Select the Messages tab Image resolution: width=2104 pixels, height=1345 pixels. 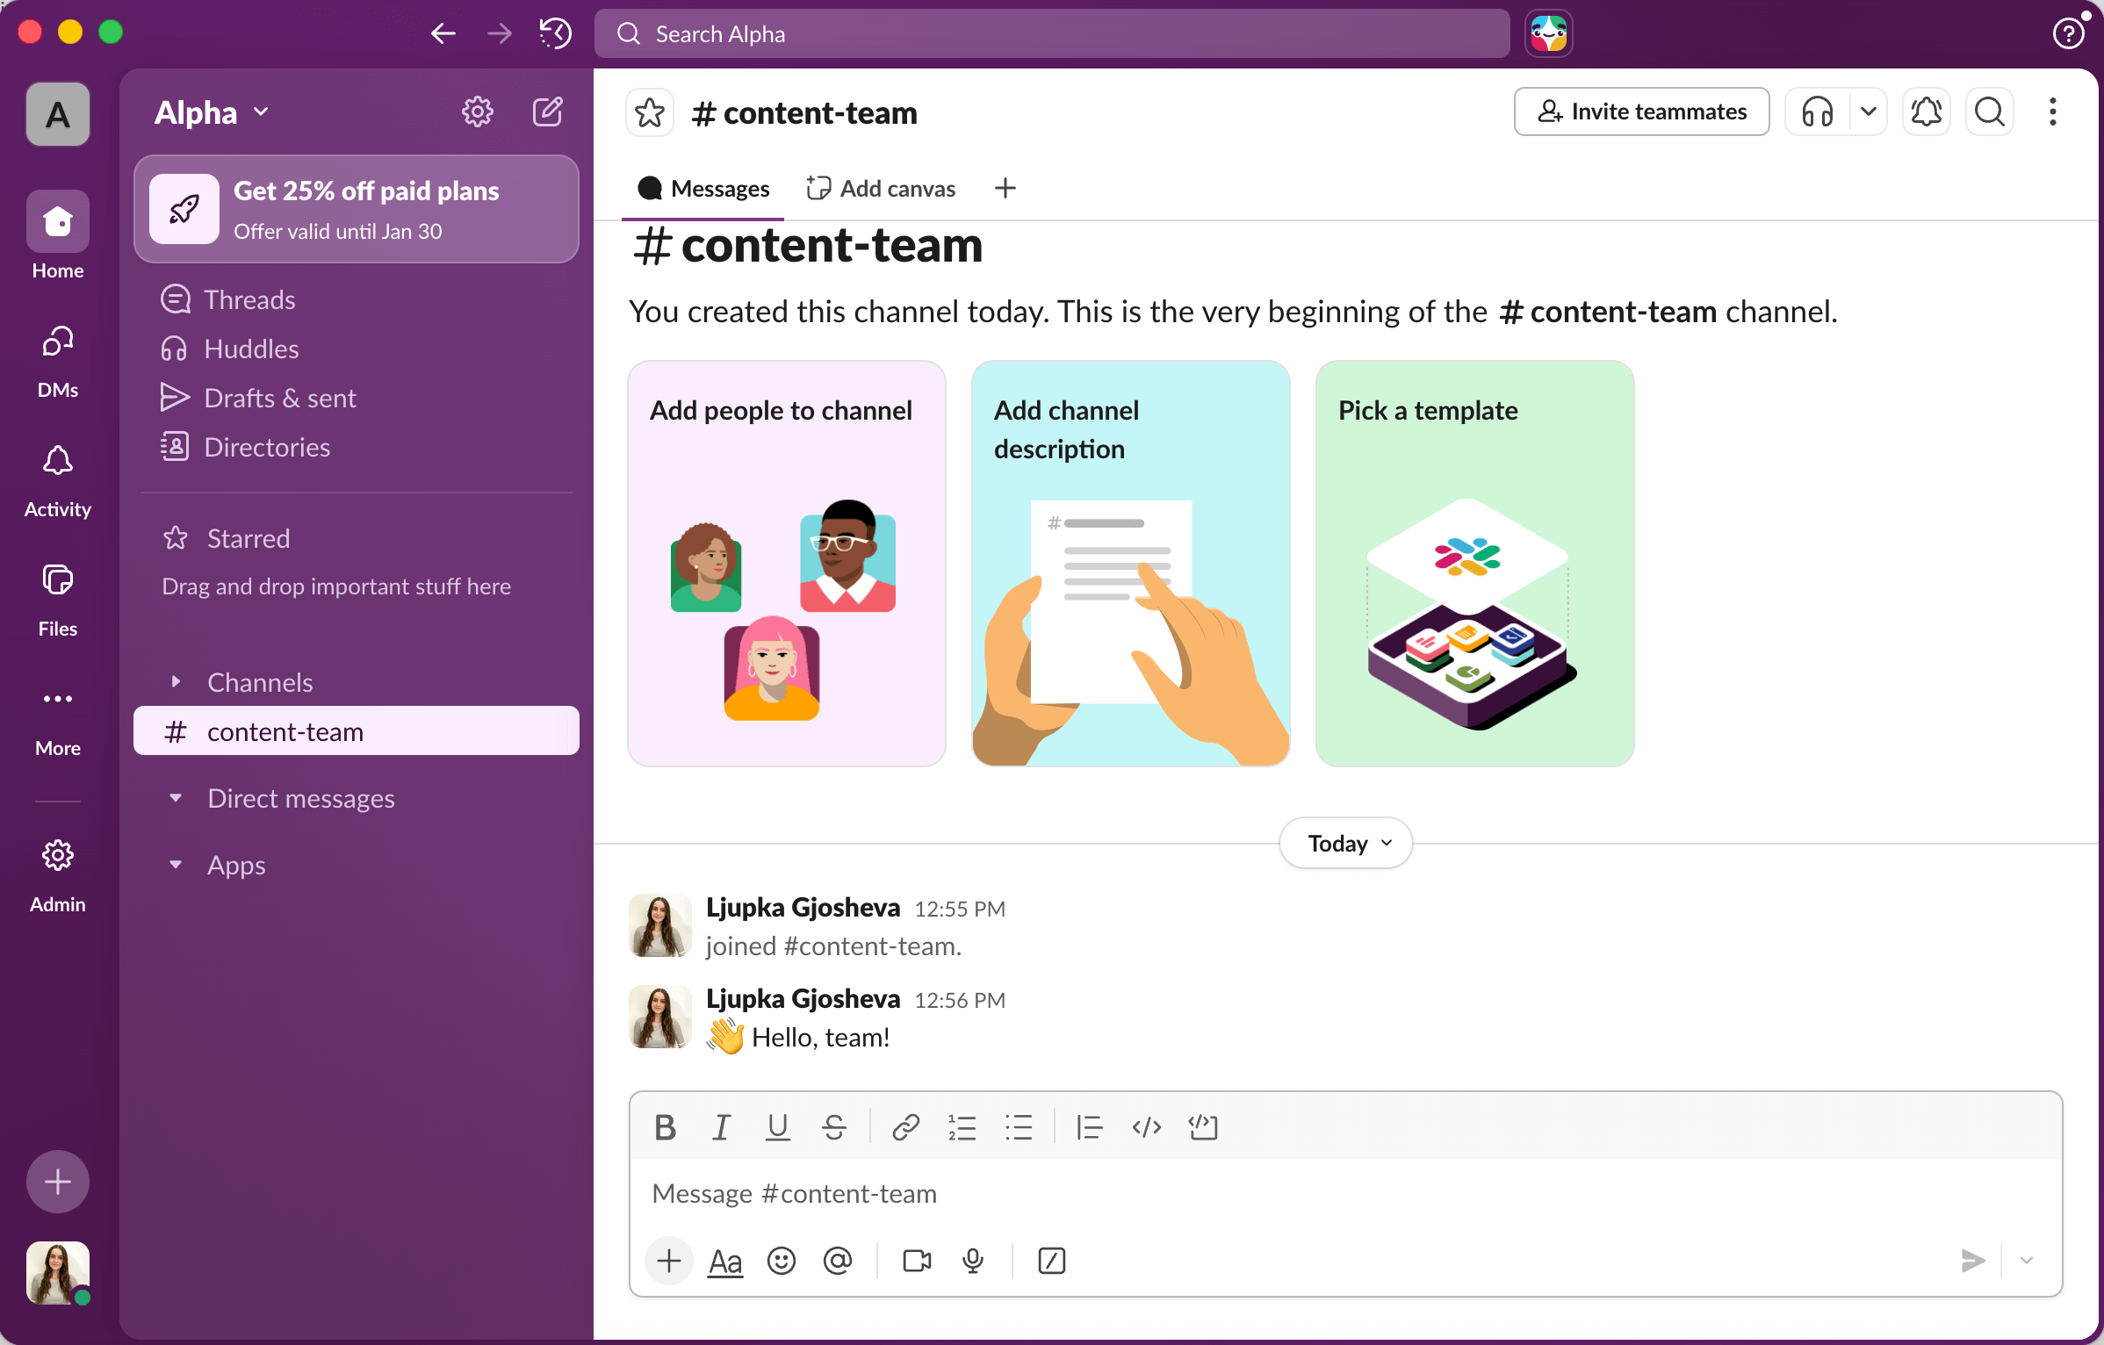703,188
